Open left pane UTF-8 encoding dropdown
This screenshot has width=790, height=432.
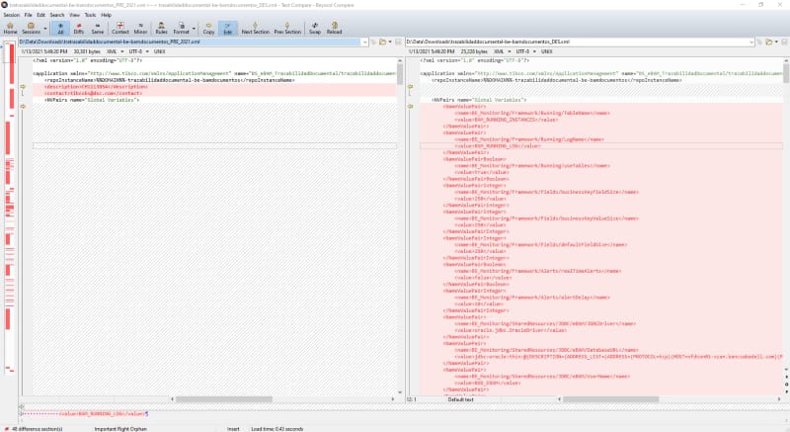pyautogui.click(x=136, y=51)
